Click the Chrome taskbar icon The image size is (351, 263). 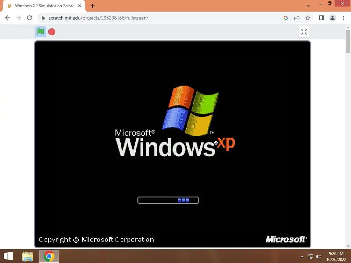point(49,256)
